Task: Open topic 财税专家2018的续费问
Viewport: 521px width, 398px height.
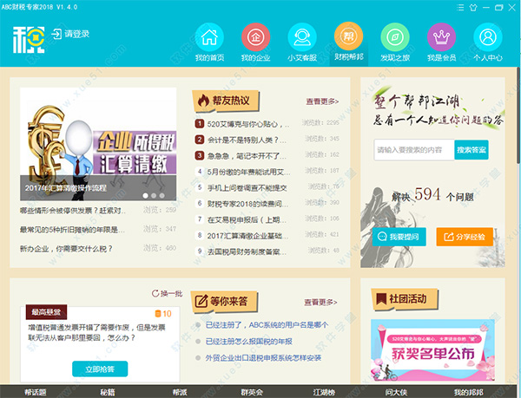Action: (247, 204)
